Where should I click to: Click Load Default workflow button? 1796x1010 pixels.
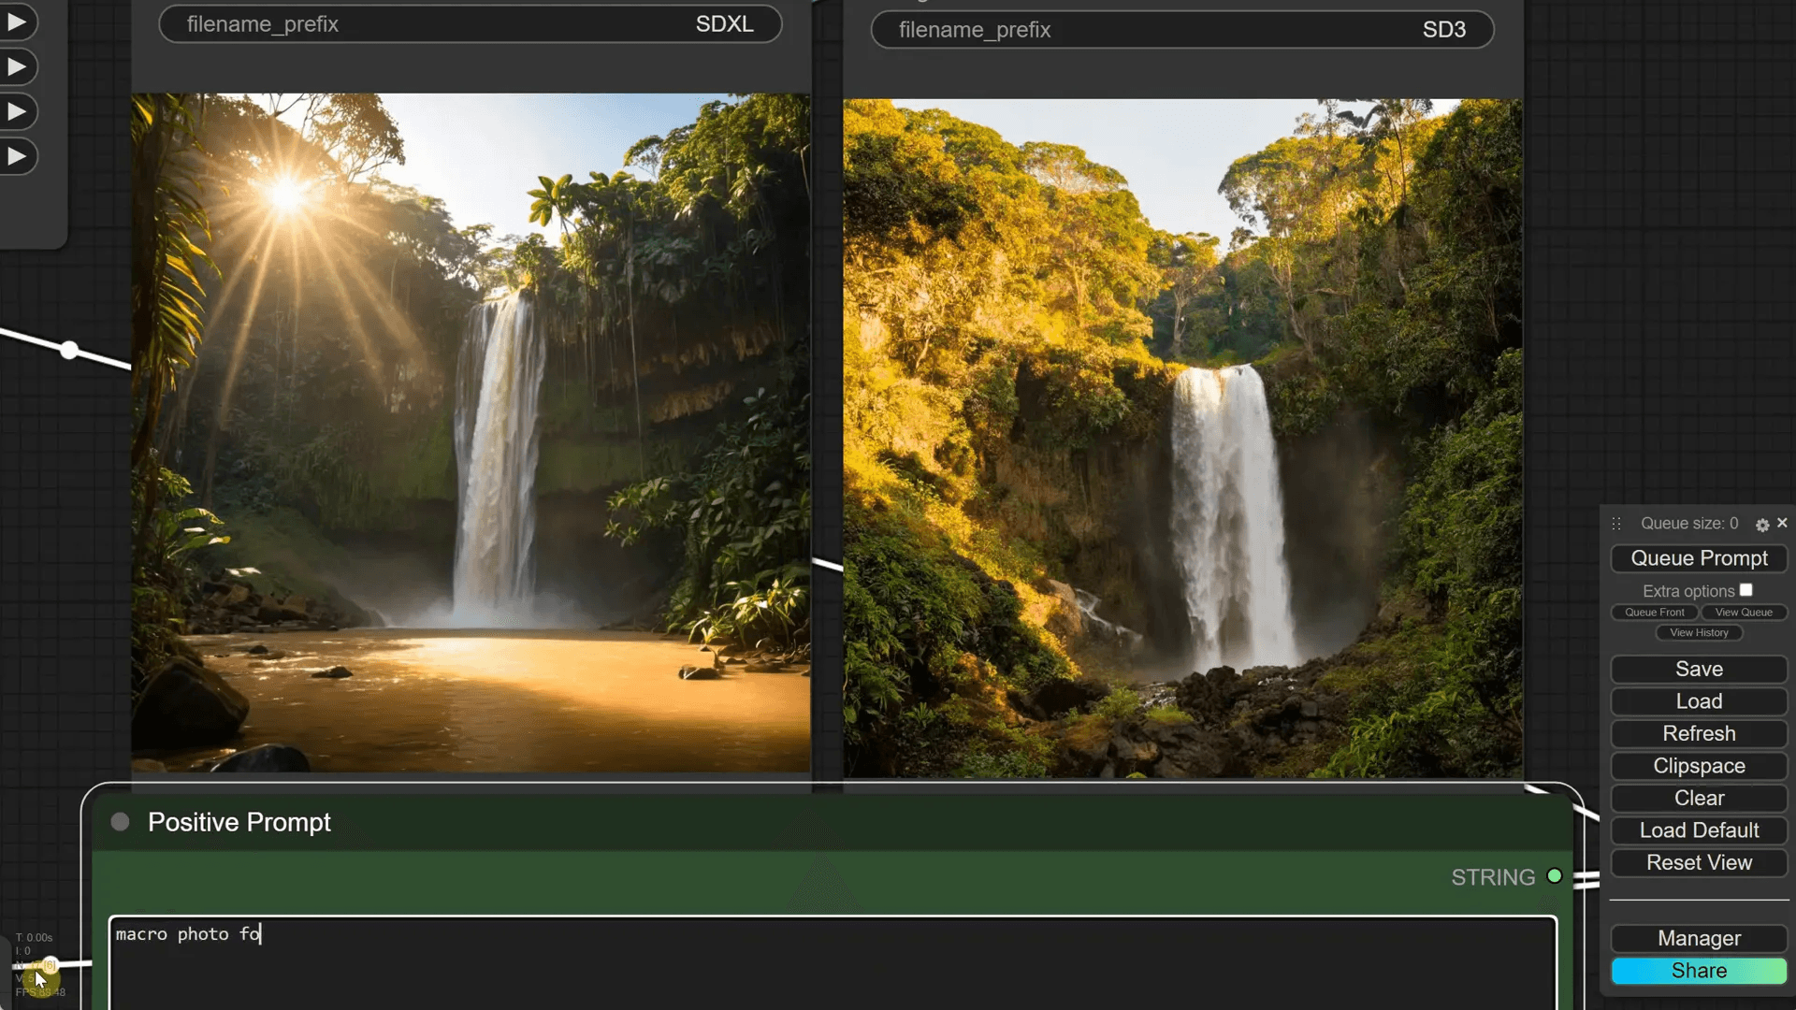pos(1699,830)
